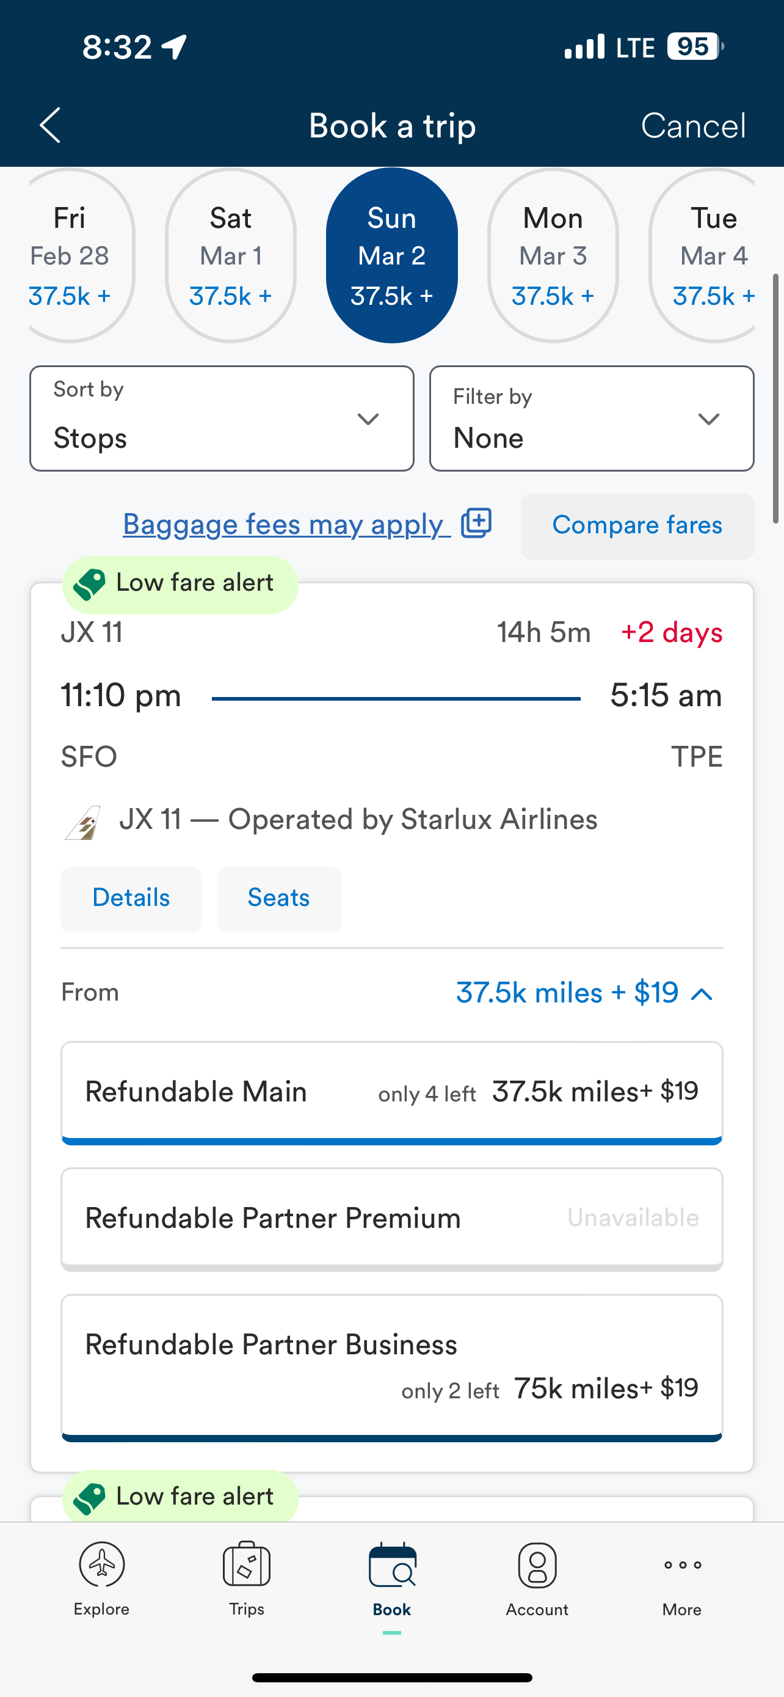Open the Trips luggage icon
This screenshot has height=1697, width=784.
coord(246,1564)
